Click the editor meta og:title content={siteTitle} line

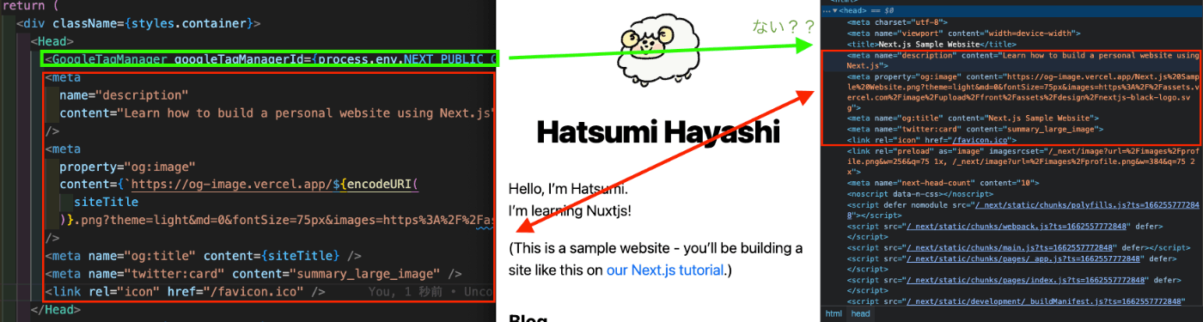[203, 256]
